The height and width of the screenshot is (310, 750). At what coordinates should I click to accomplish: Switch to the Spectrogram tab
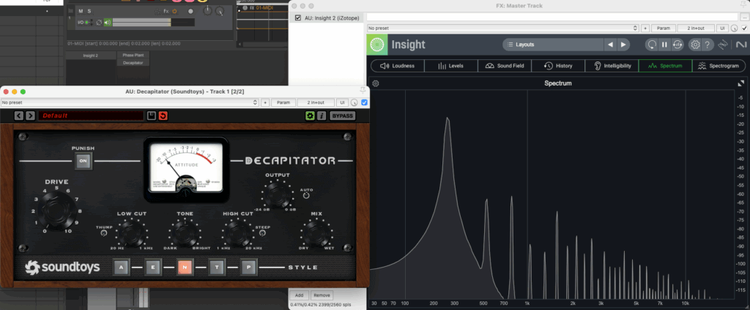pyautogui.click(x=719, y=66)
